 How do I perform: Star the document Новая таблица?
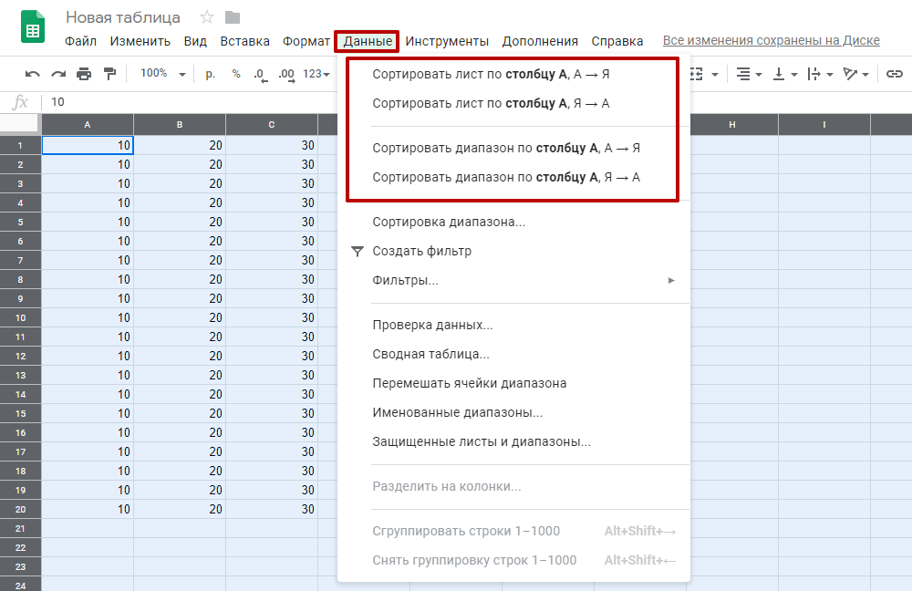[x=206, y=17]
